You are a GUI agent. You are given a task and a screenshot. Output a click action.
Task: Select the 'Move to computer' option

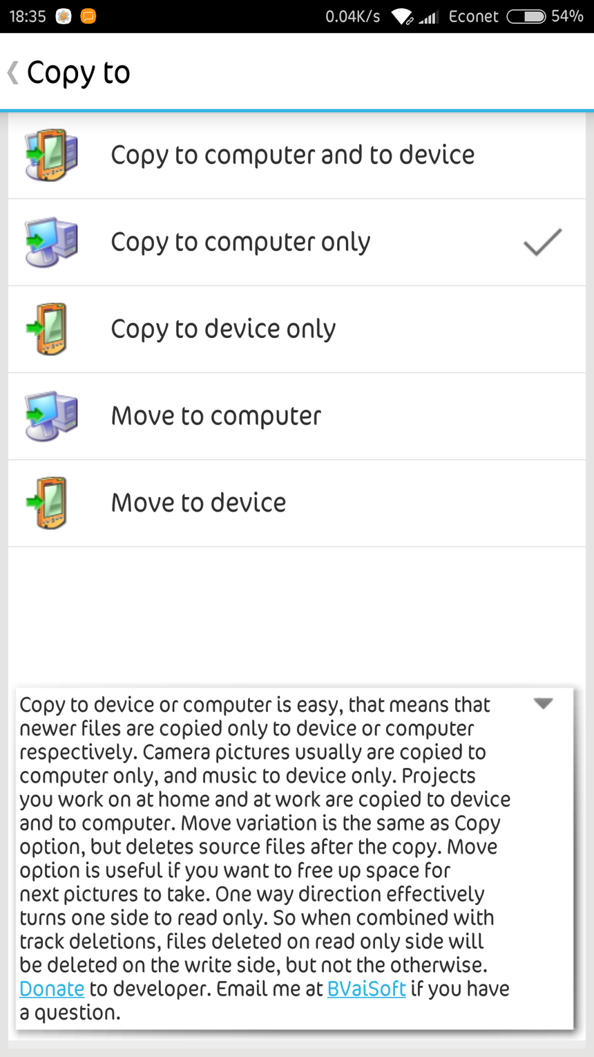pos(216,416)
